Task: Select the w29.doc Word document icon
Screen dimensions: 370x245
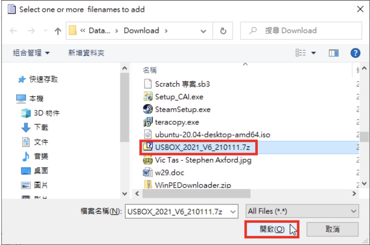Action: pyautogui.click(x=148, y=172)
